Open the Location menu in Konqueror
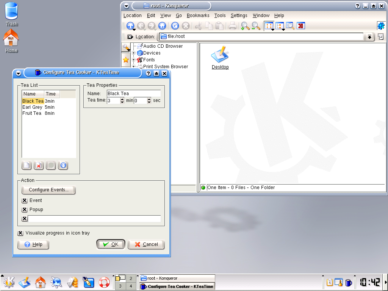The image size is (388, 291). tap(132, 16)
